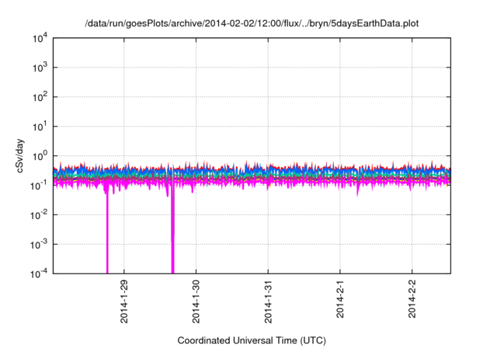Click the 10^4 y-axis tick label

(40, 39)
